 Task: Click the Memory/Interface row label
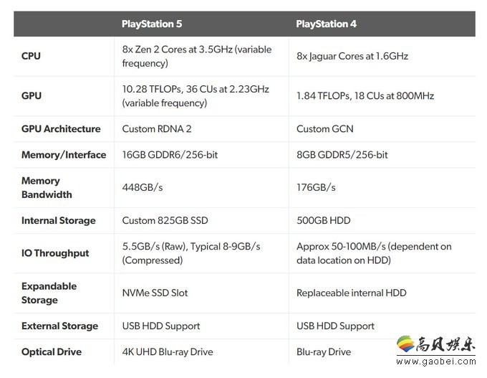[64, 155]
